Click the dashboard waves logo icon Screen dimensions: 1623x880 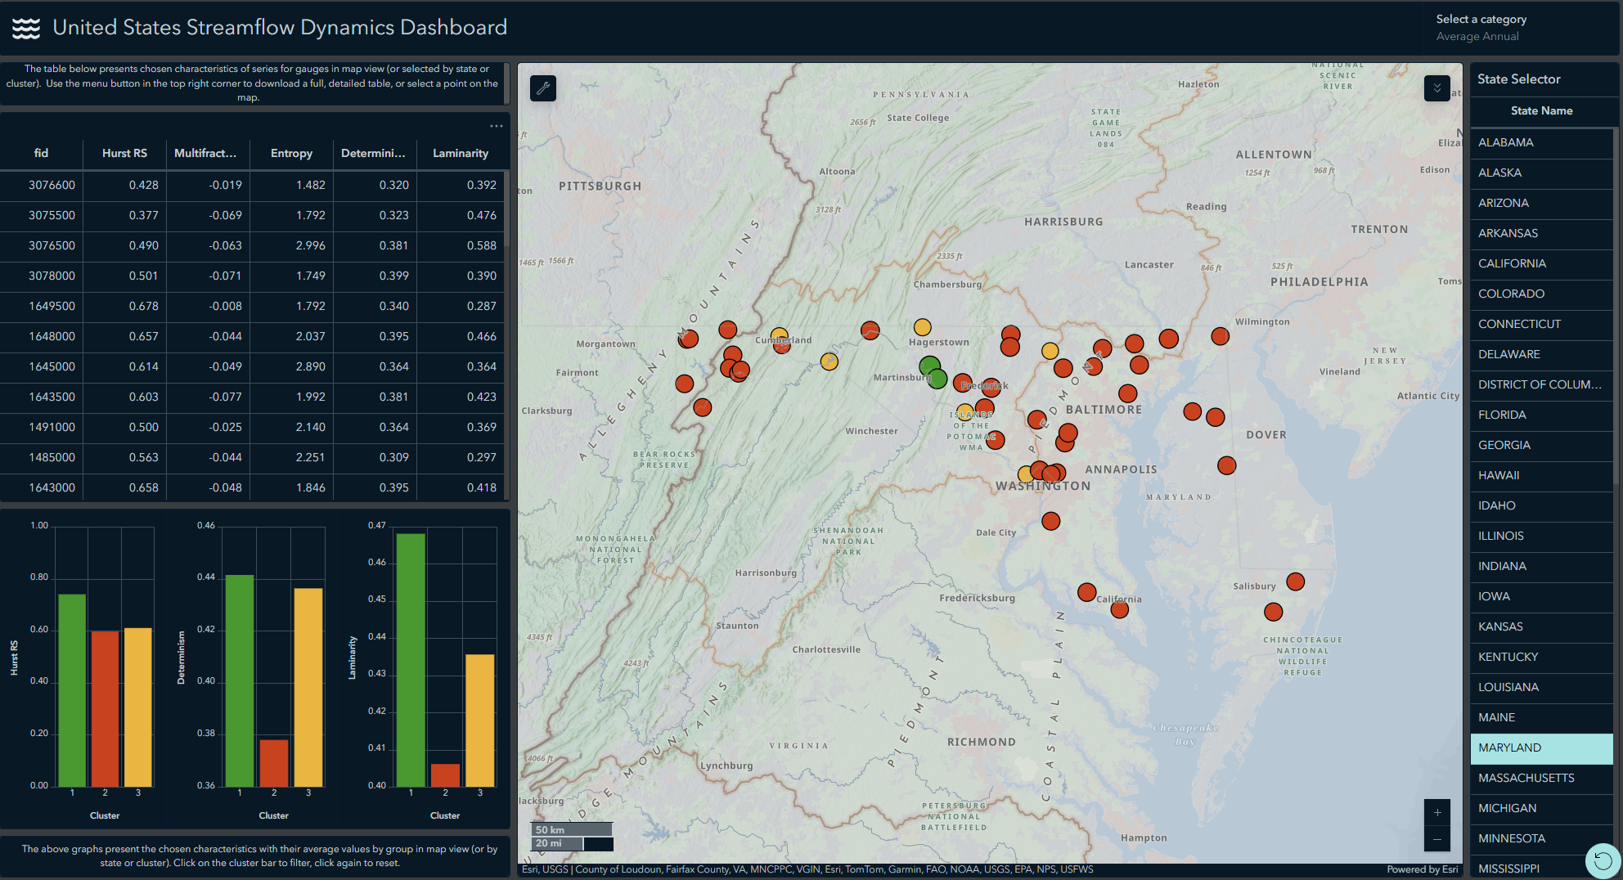coord(26,29)
